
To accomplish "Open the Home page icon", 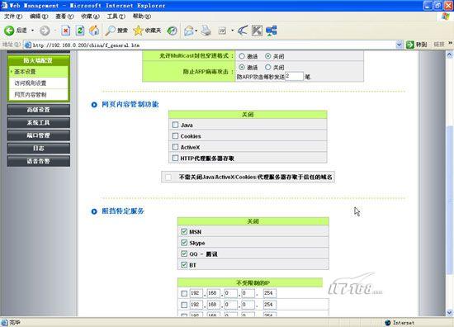I will [94, 31].
